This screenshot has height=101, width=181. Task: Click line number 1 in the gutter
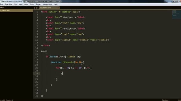(x=37, y=12)
